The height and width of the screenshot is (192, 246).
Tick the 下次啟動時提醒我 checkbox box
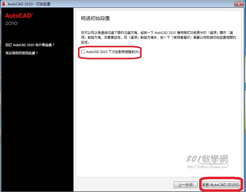tap(83, 52)
